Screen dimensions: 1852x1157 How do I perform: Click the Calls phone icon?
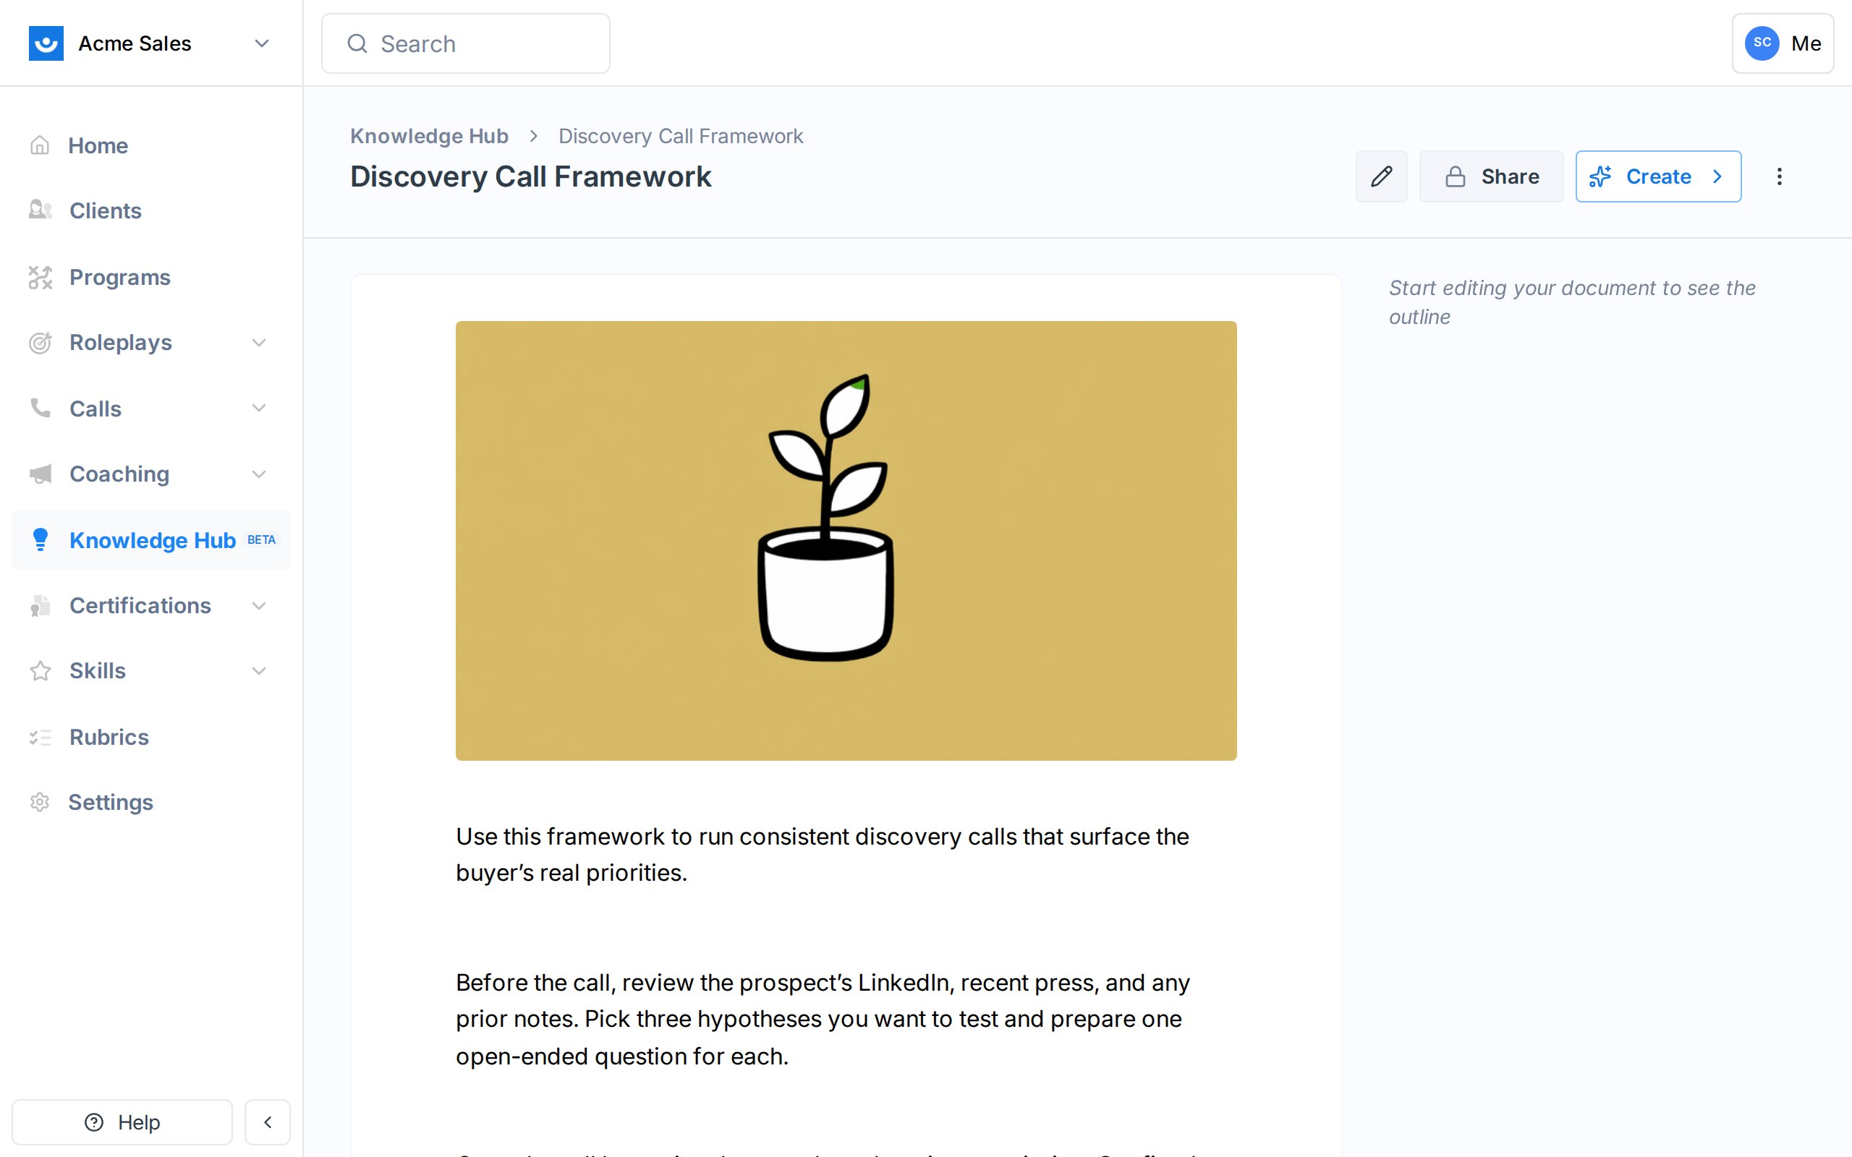click(40, 408)
